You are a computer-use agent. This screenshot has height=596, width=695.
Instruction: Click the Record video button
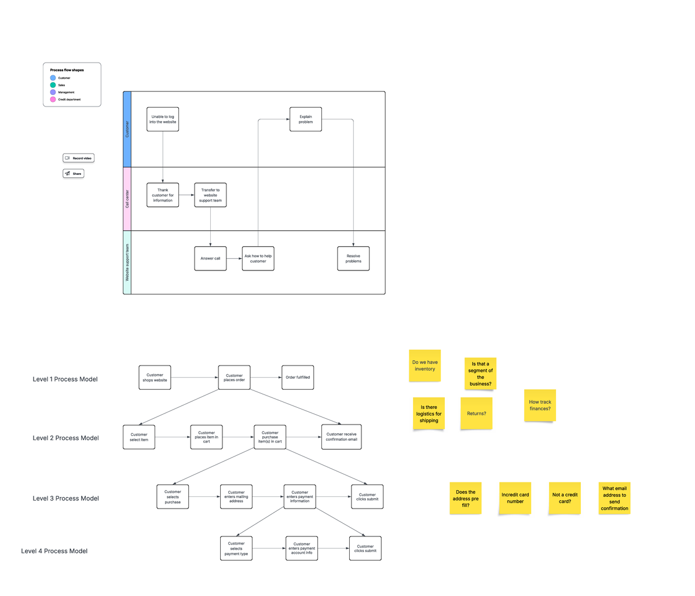point(78,158)
